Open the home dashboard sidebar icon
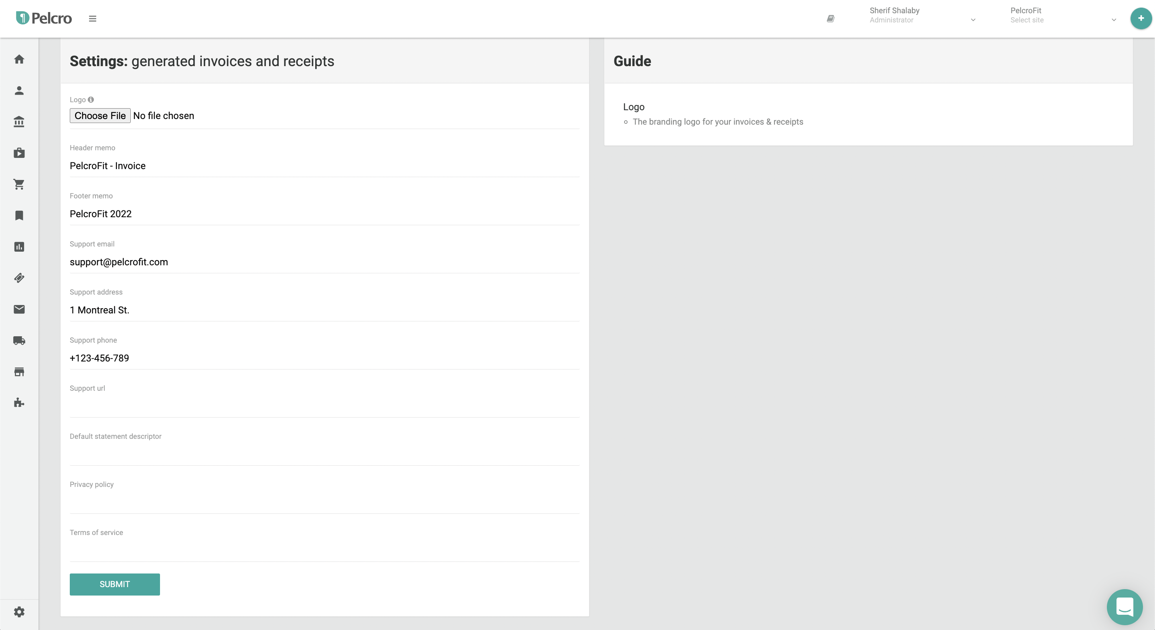 [x=19, y=59]
